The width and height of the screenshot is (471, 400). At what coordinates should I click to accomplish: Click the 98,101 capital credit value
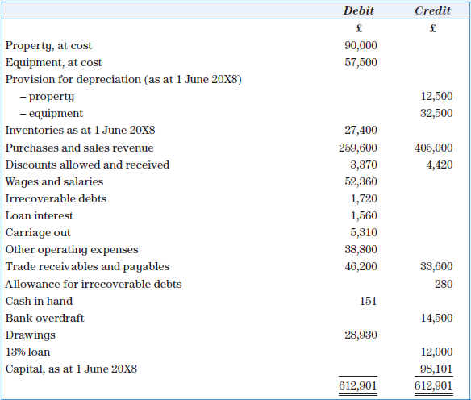coord(436,369)
